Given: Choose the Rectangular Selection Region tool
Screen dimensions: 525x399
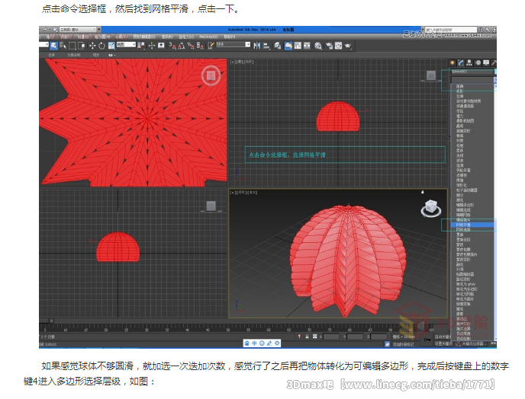Looking at the screenshot, I should 72,46.
